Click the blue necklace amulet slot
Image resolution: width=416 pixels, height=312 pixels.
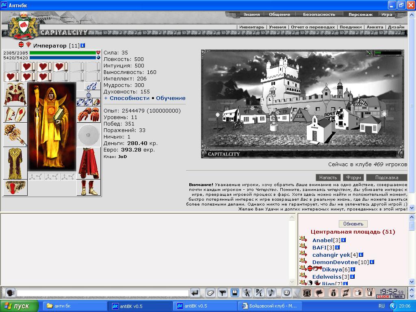pos(89,94)
